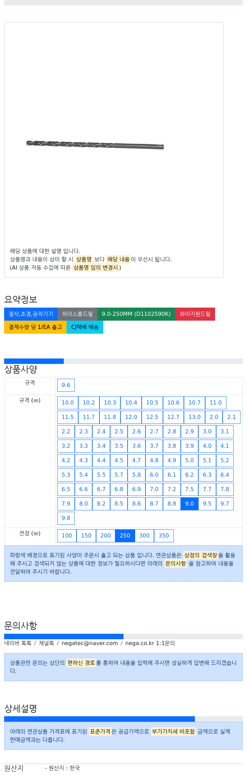The width and height of the screenshot is (247, 775).
Task: Click the 와이지원드릴 red tag
Action: [x=195, y=314]
